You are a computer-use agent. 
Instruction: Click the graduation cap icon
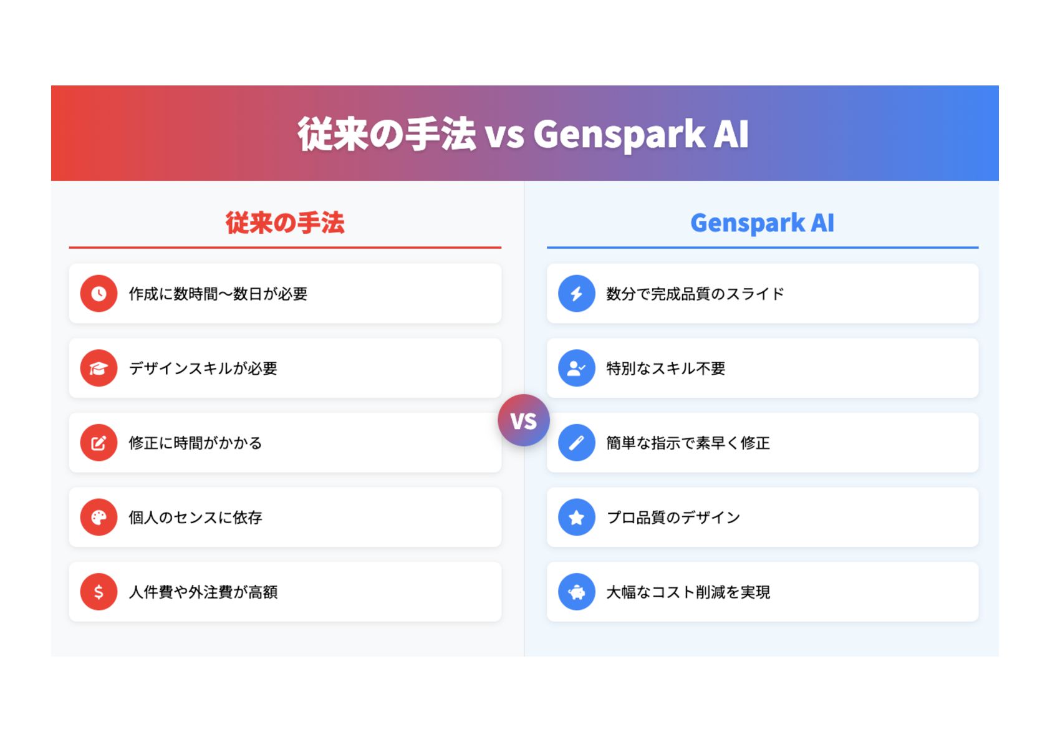pos(99,369)
